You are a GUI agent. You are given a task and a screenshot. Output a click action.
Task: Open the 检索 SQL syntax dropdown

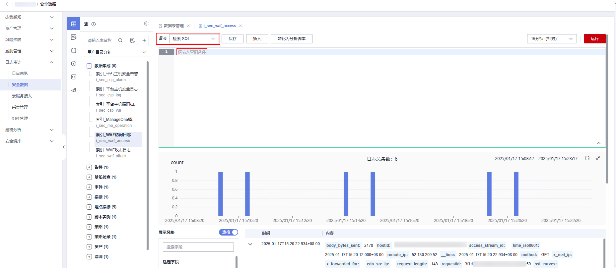(194, 39)
